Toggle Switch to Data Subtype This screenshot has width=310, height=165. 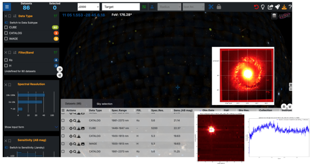[6, 23]
